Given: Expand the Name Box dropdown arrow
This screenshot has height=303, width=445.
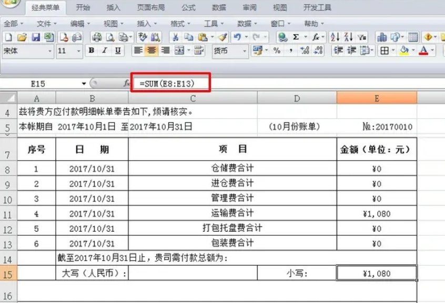Looking at the screenshot, I should pyautogui.click(x=84, y=83).
